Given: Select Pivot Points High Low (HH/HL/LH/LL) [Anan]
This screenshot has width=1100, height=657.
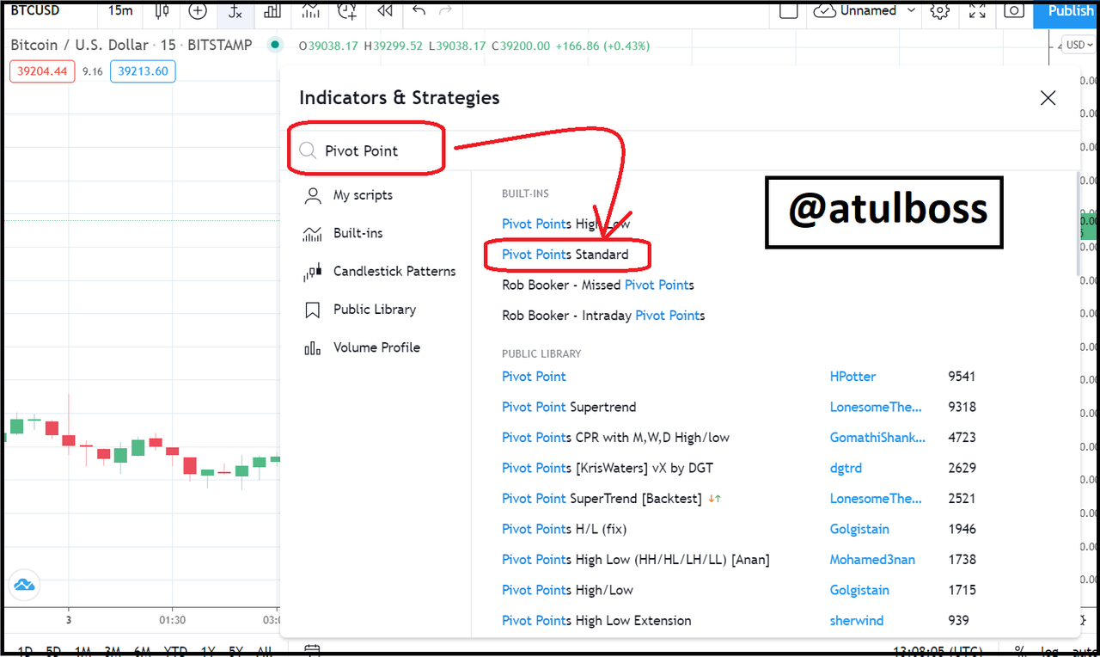Looking at the screenshot, I should pyautogui.click(x=636, y=560).
